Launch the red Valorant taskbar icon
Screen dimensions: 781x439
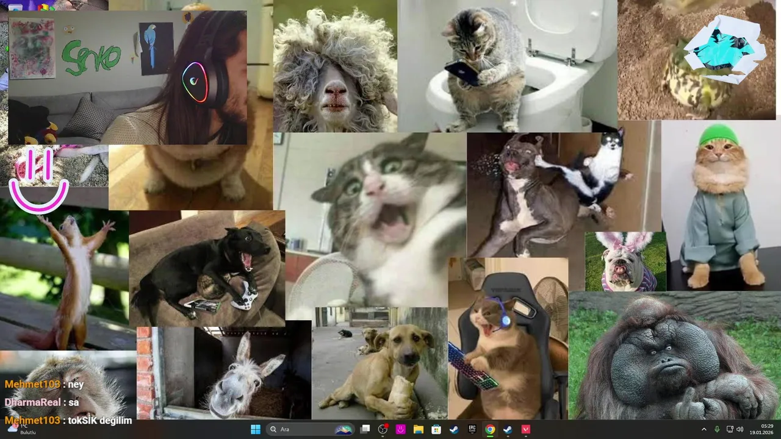point(526,429)
